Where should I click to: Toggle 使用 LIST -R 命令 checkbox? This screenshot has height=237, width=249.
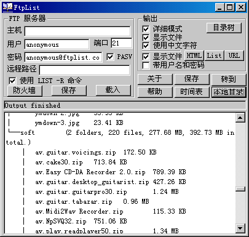[x=12, y=81]
